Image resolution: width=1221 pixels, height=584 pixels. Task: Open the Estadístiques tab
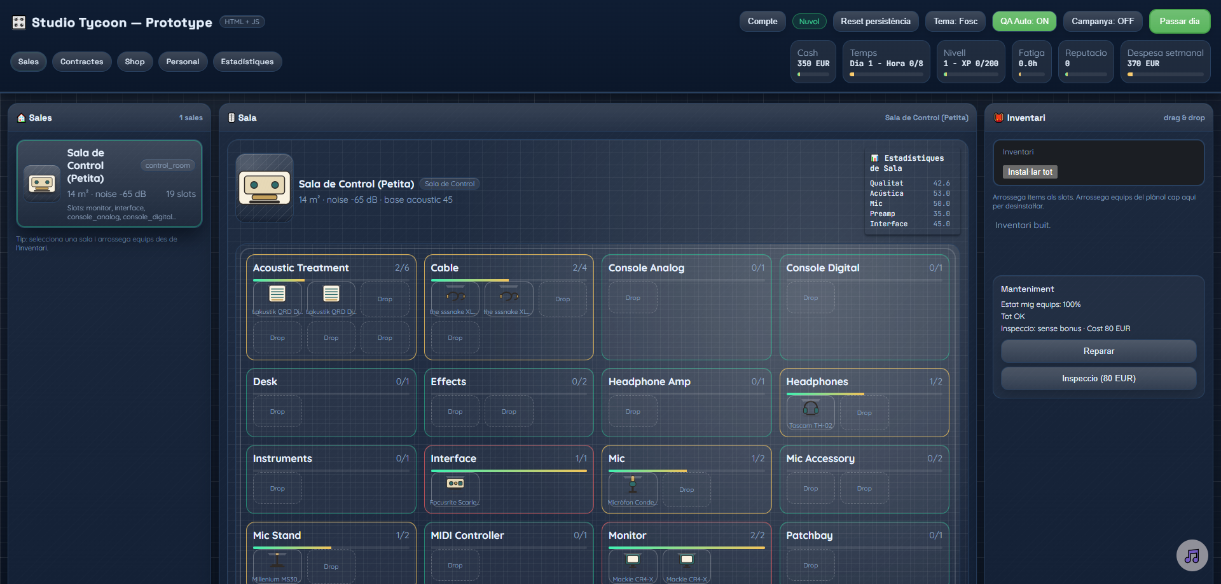coord(247,62)
